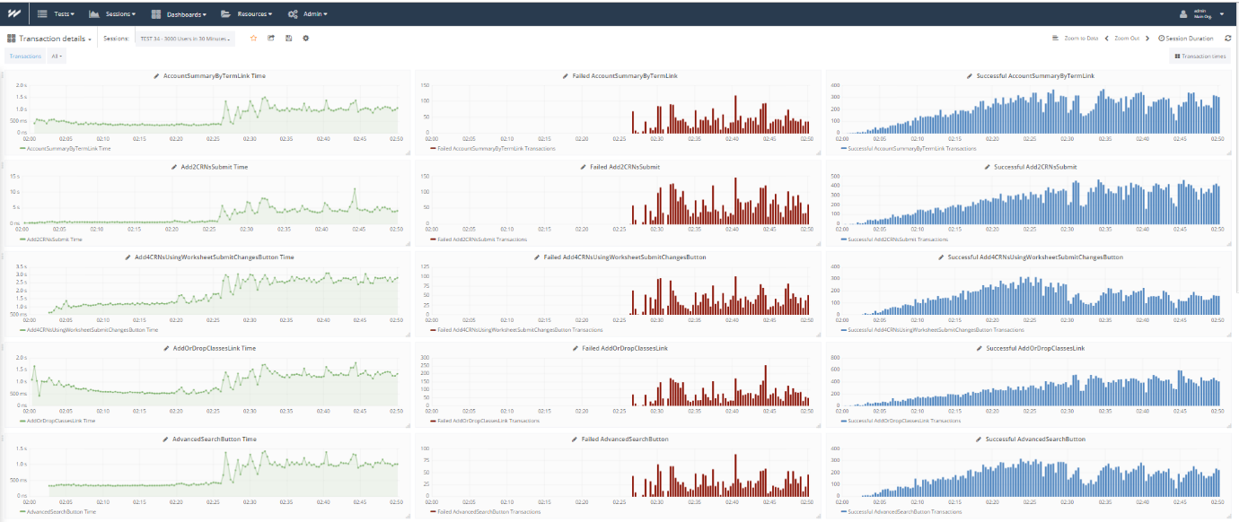Edit the AccountSummaryByTermLink Time panel pencil

[x=156, y=76]
